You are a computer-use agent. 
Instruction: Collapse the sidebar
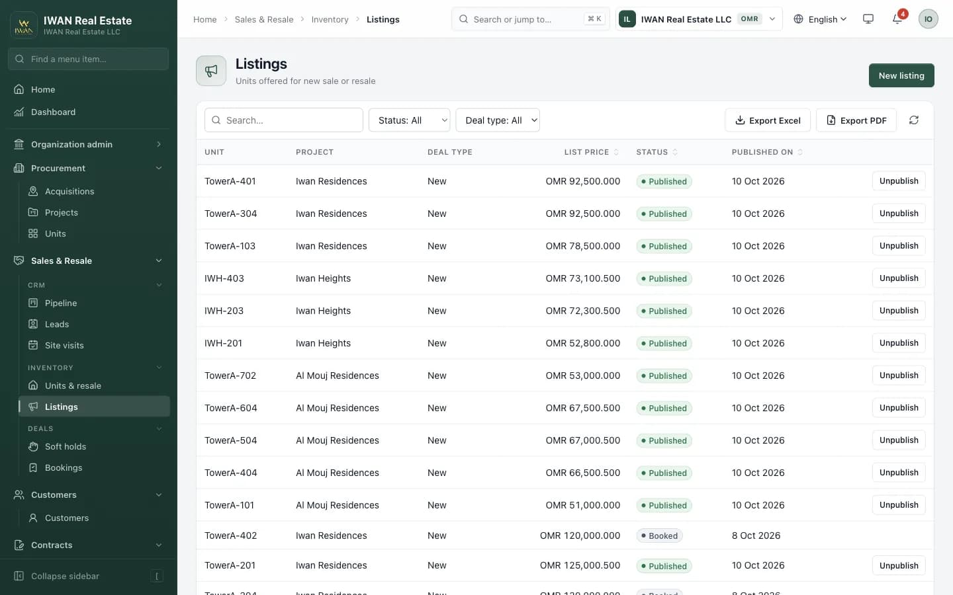click(x=89, y=576)
